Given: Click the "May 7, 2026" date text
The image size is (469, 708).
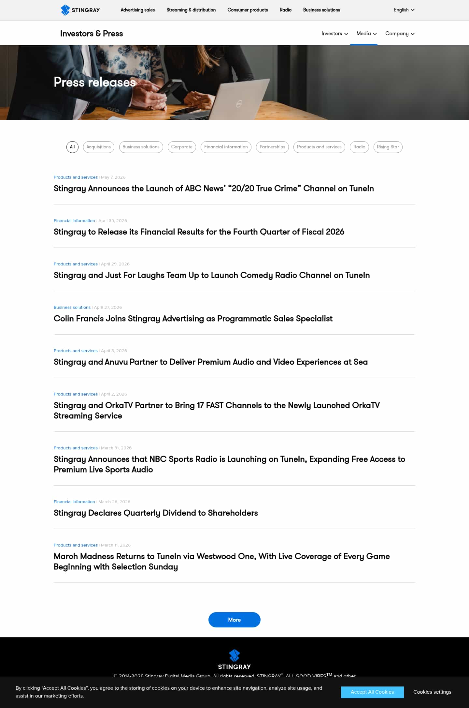Looking at the screenshot, I should coord(113,177).
